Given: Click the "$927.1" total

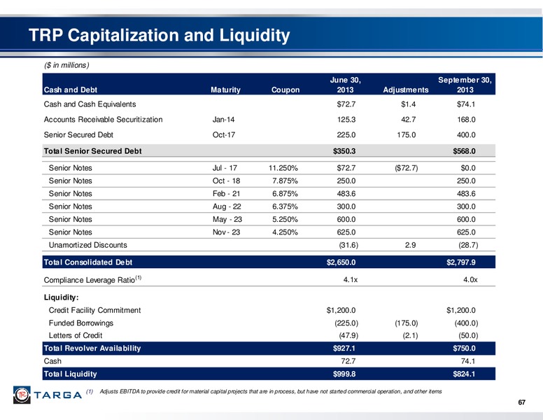Looking at the screenshot, I should pyautogui.click(x=344, y=349).
